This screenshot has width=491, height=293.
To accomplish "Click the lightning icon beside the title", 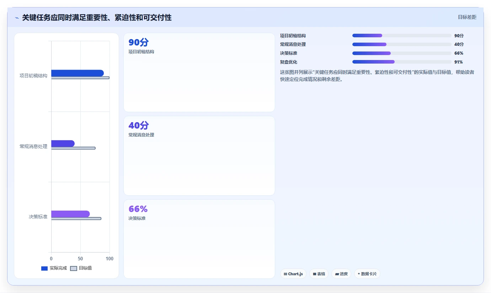I will click(x=17, y=18).
